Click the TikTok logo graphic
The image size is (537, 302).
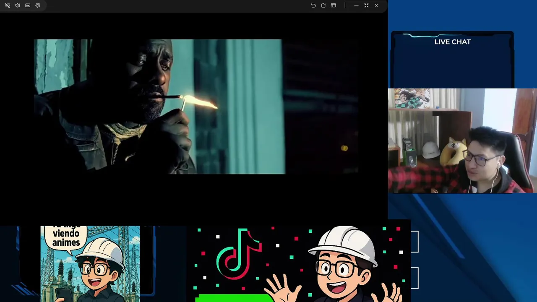coord(239,254)
